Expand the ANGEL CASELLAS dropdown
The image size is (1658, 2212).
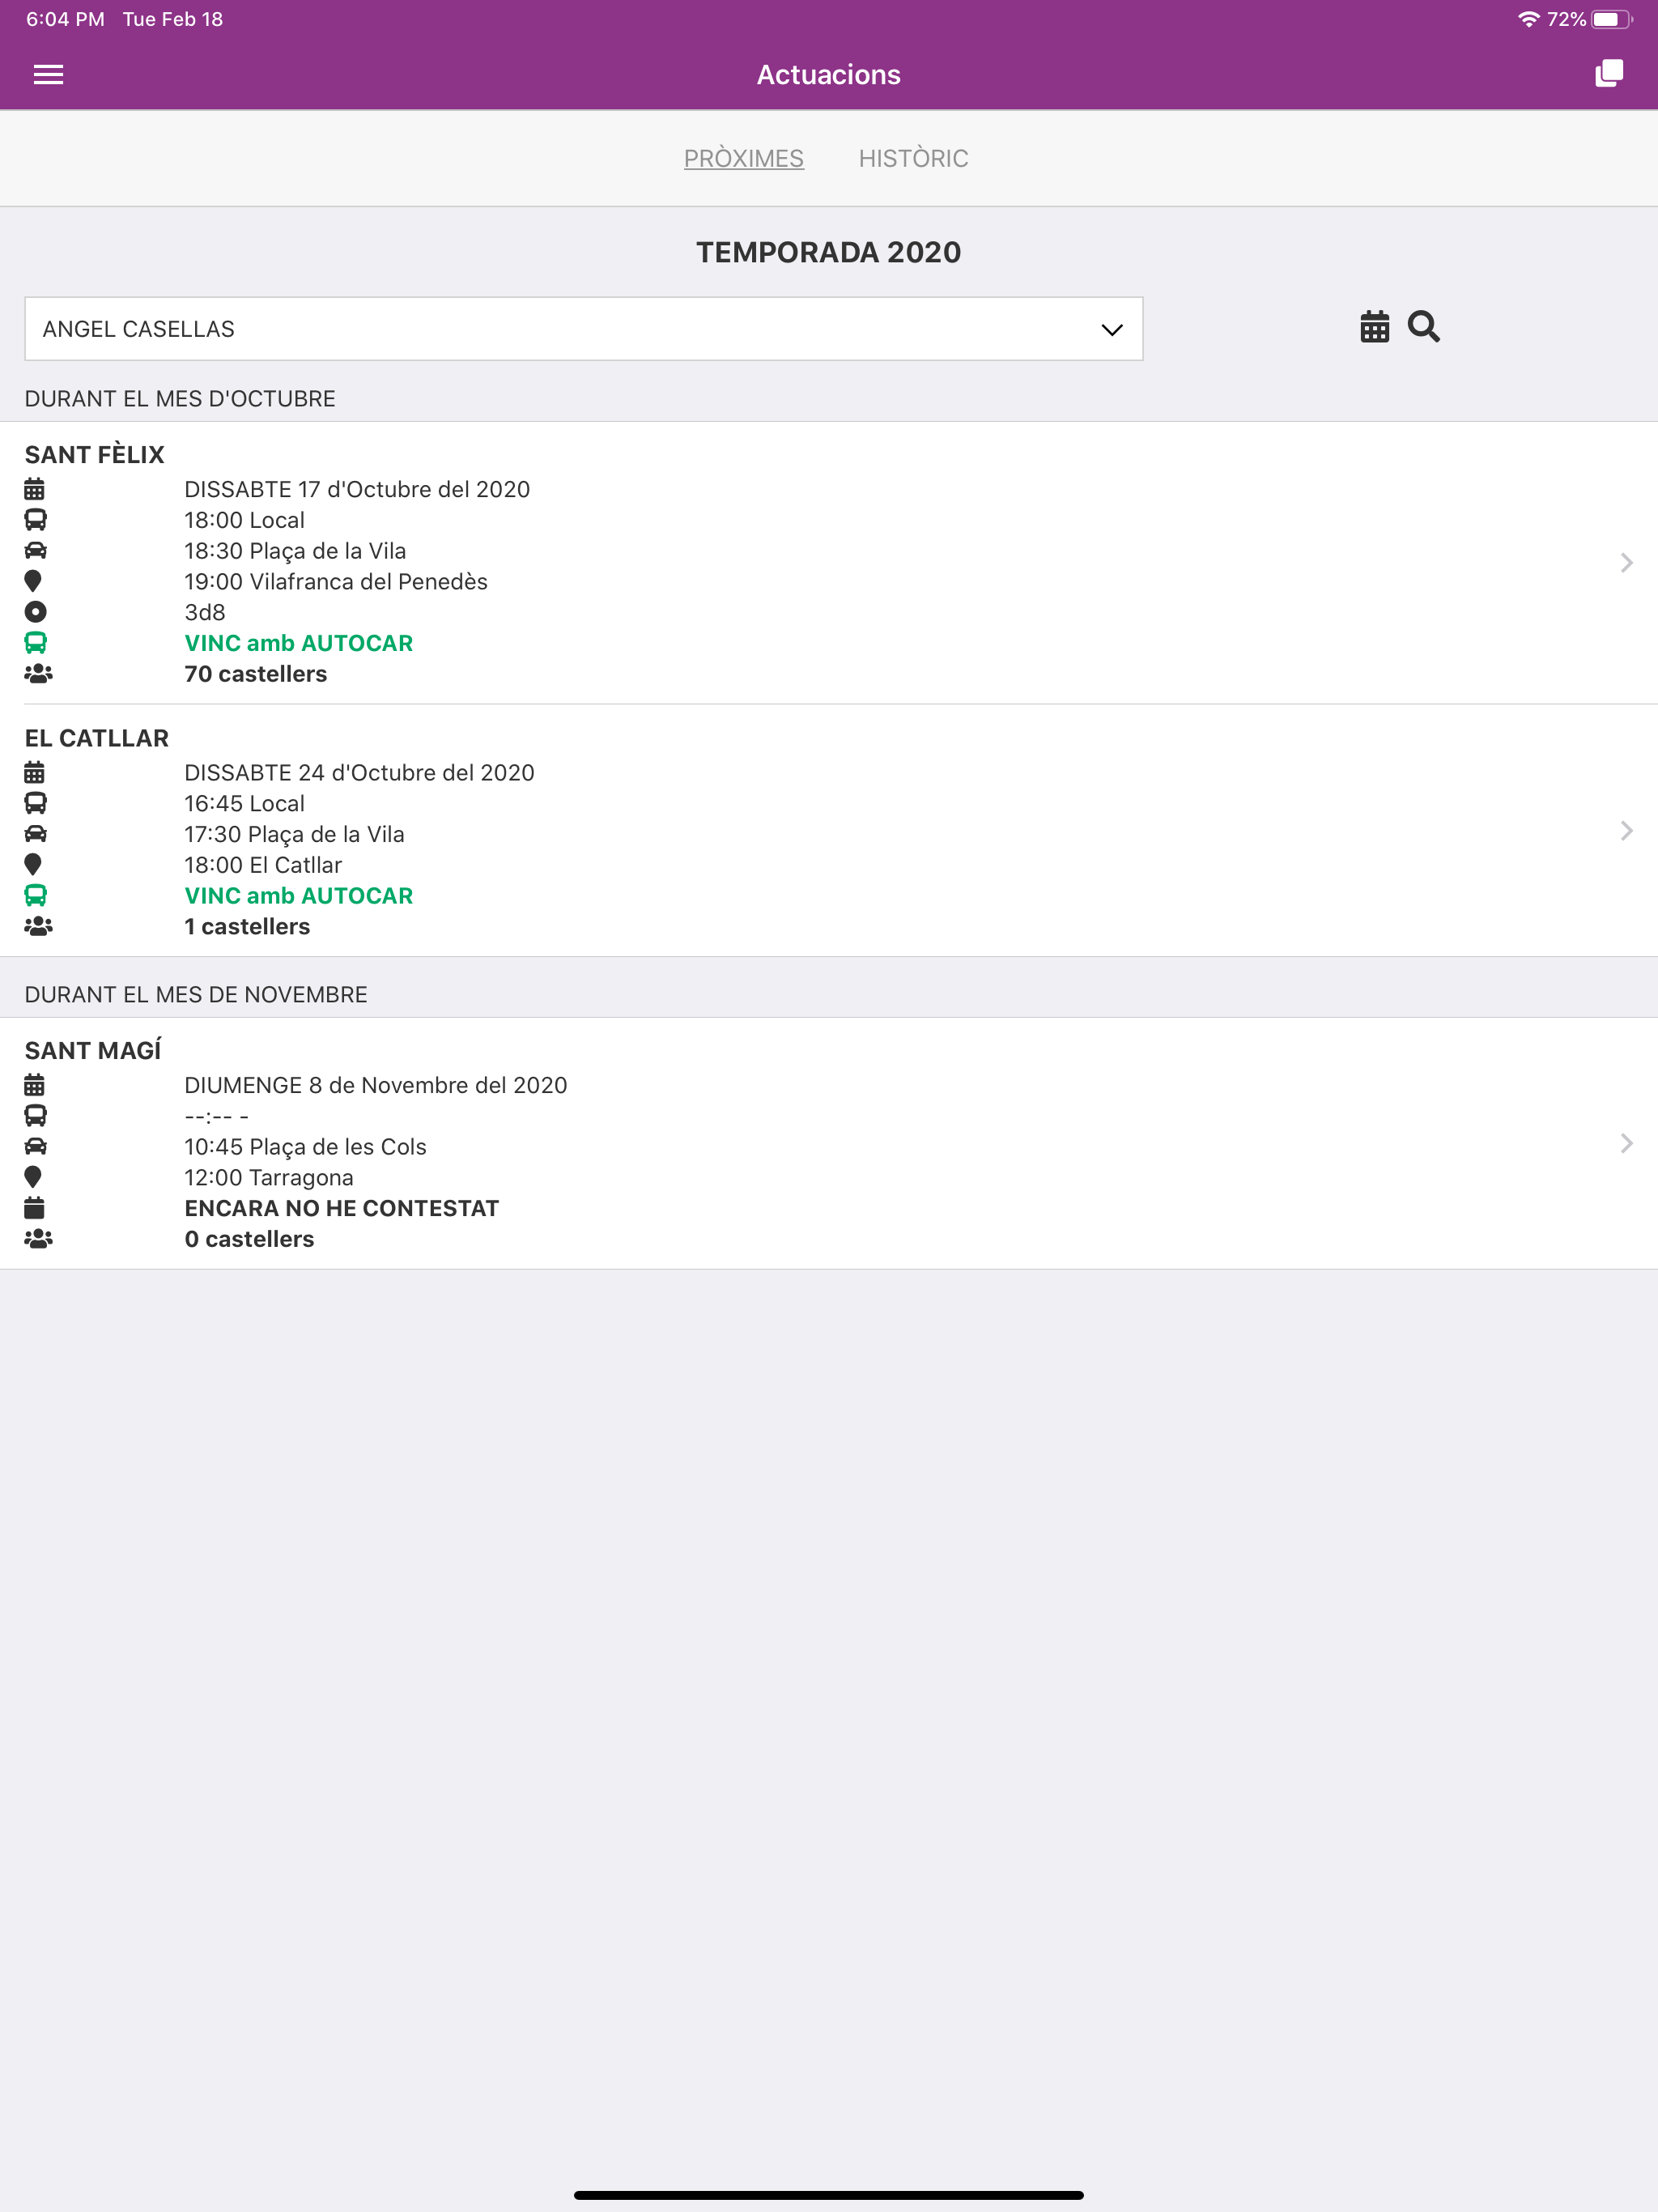584,329
